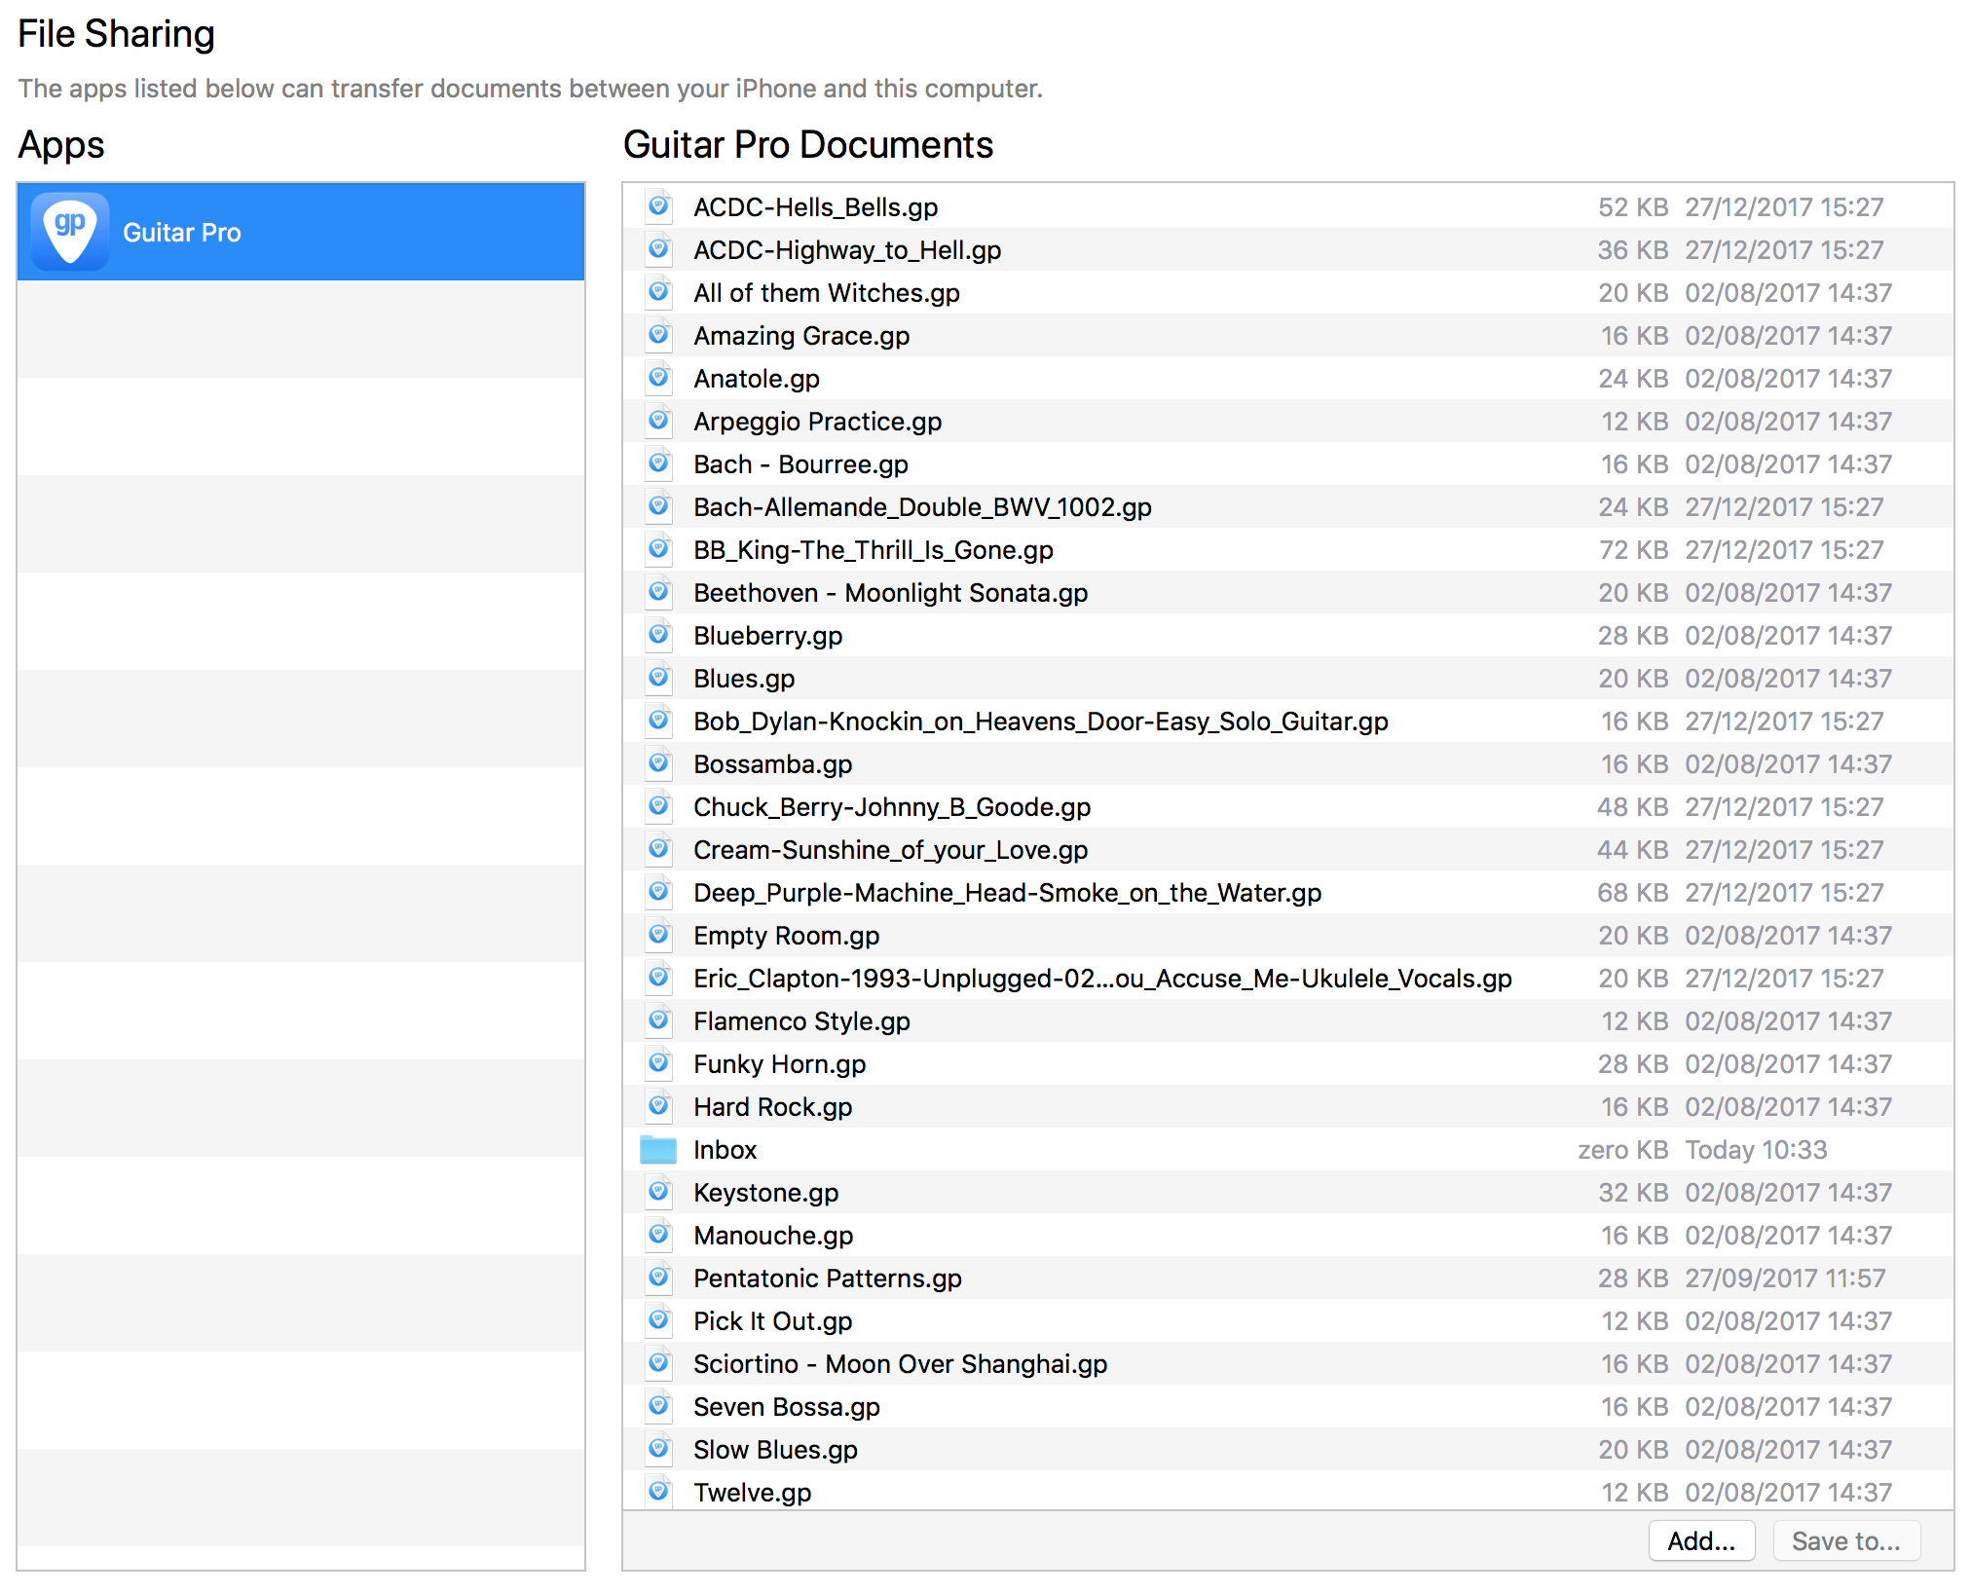Click the 44 KB size of Cream-Sunshine file
Image resolution: width=1971 pixels, height=1593 pixels.
(x=1633, y=850)
